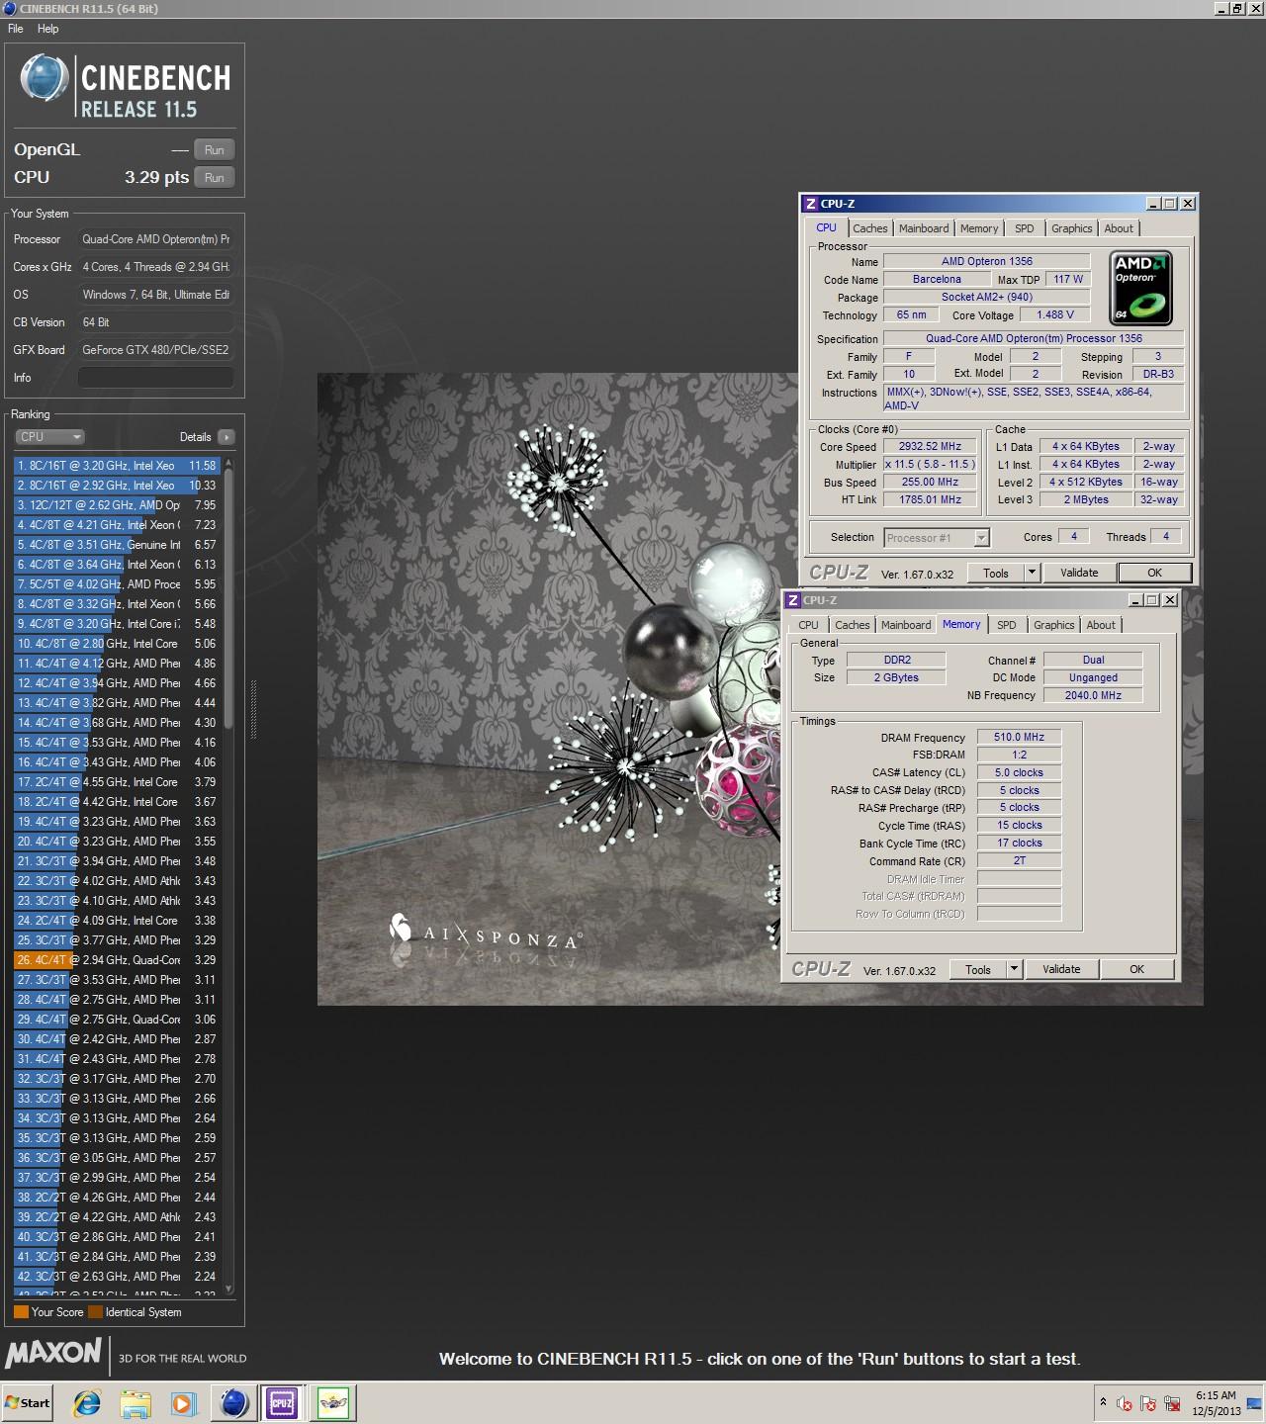Viewport: 1266px width, 1424px height.
Task: Click the DRAM Frequency value 510.0 MHz
Action: coord(1019,737)
